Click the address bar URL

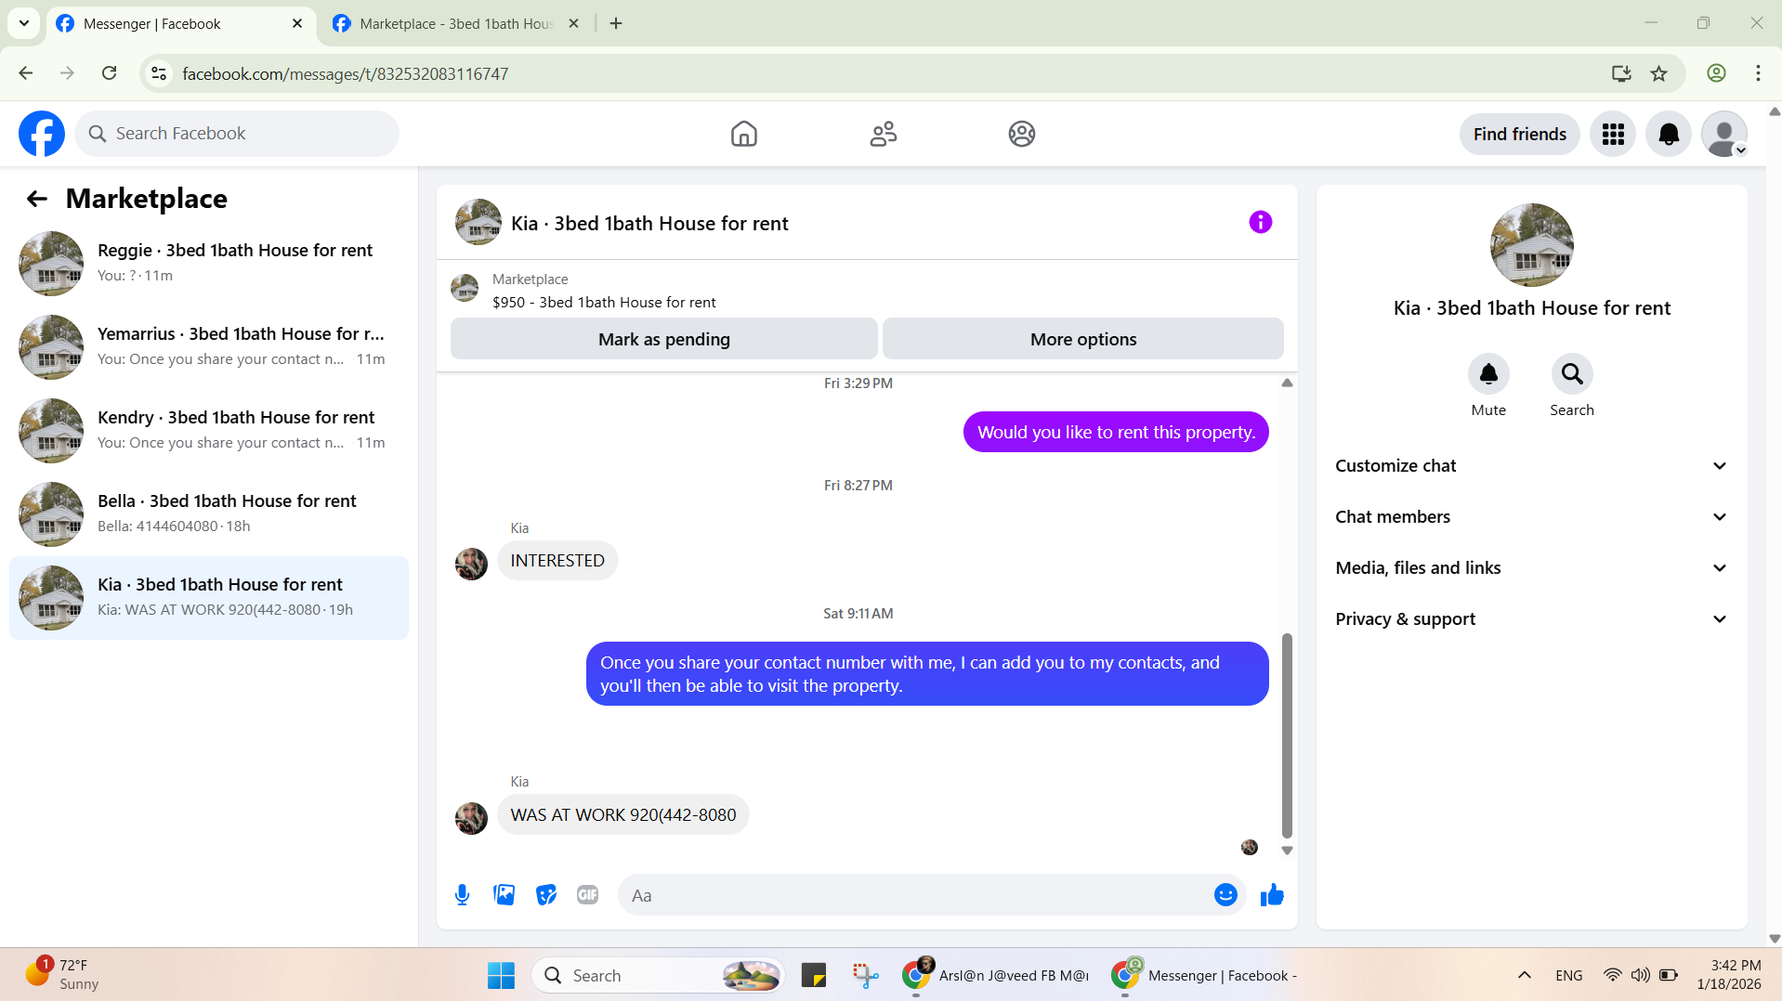[345, 73]
